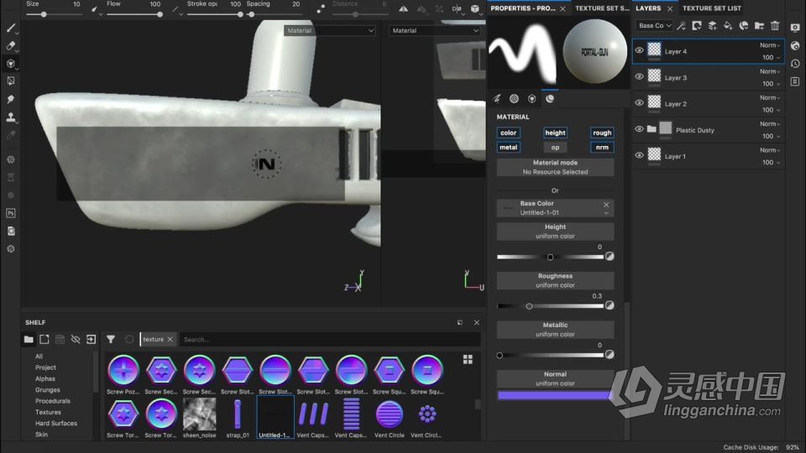Select the Paint brush tool

point(11,28)
